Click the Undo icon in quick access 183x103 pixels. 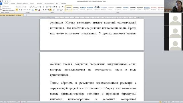(x=2, y=1)
